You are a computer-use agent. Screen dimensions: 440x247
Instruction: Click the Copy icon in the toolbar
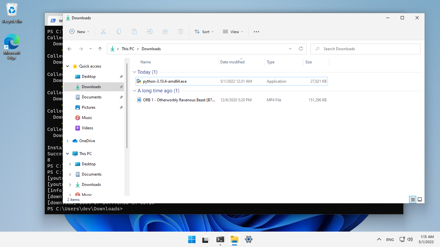pyautogui.click(x=119, y=32)
